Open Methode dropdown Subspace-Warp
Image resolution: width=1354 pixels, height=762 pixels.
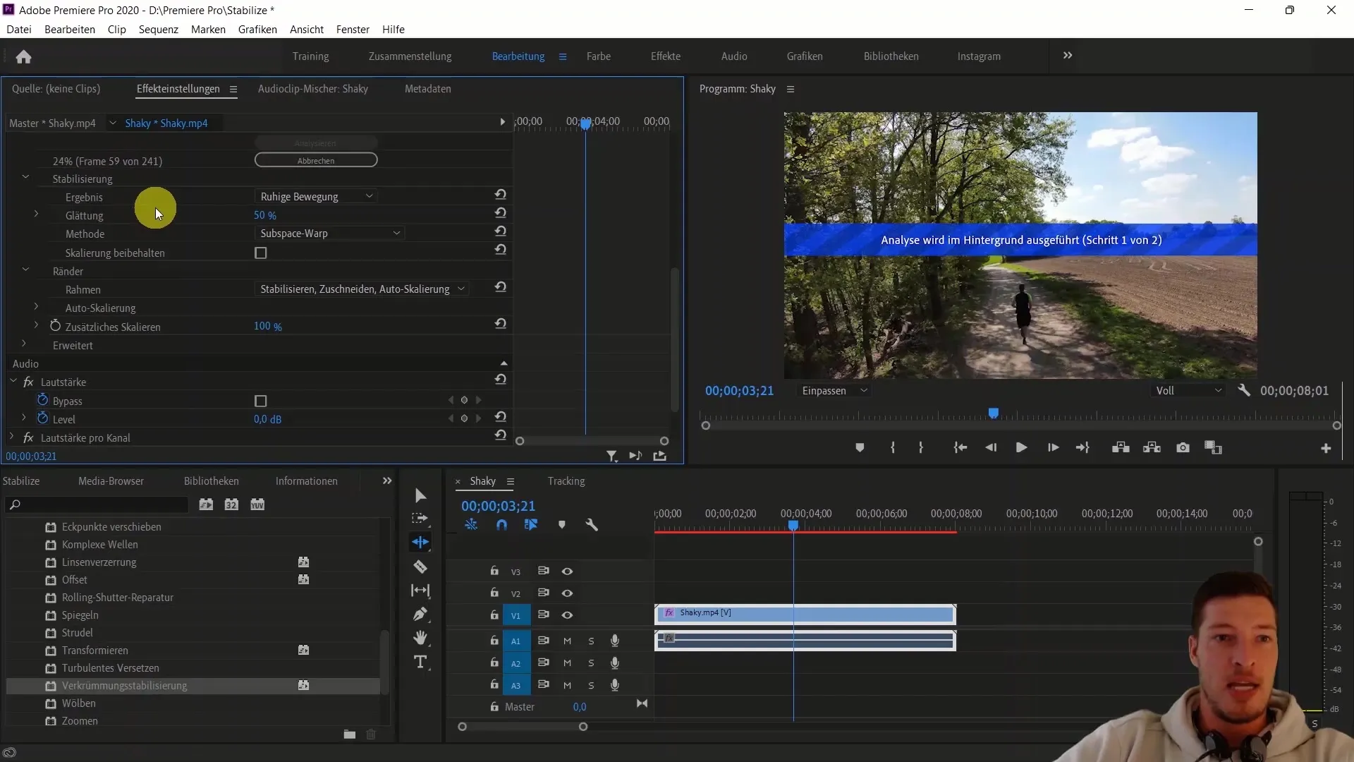[330, 234]
